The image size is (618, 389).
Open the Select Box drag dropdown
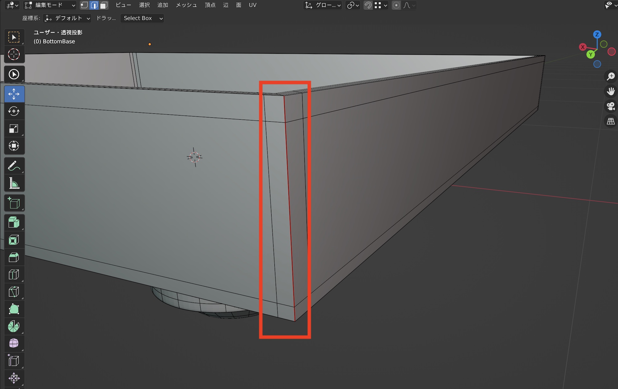[x=142, y=18]
